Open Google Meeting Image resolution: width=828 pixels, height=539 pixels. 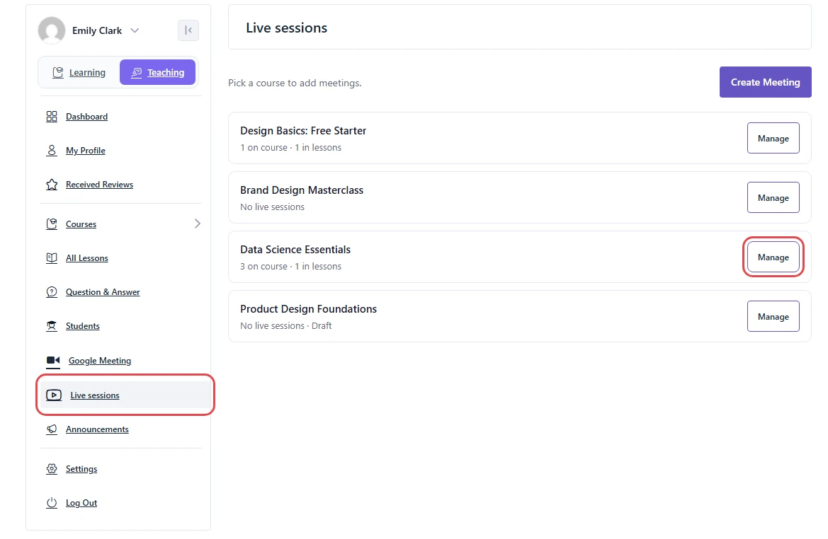pos(100,361)
